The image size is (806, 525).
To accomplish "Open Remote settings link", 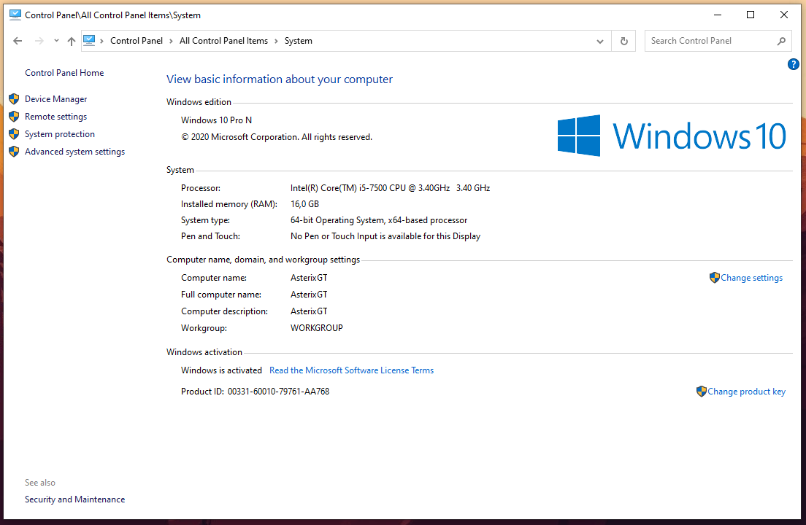I will point(56,117).
